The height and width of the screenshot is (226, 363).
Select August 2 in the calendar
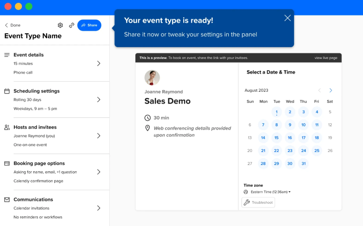tap(290, 112)
